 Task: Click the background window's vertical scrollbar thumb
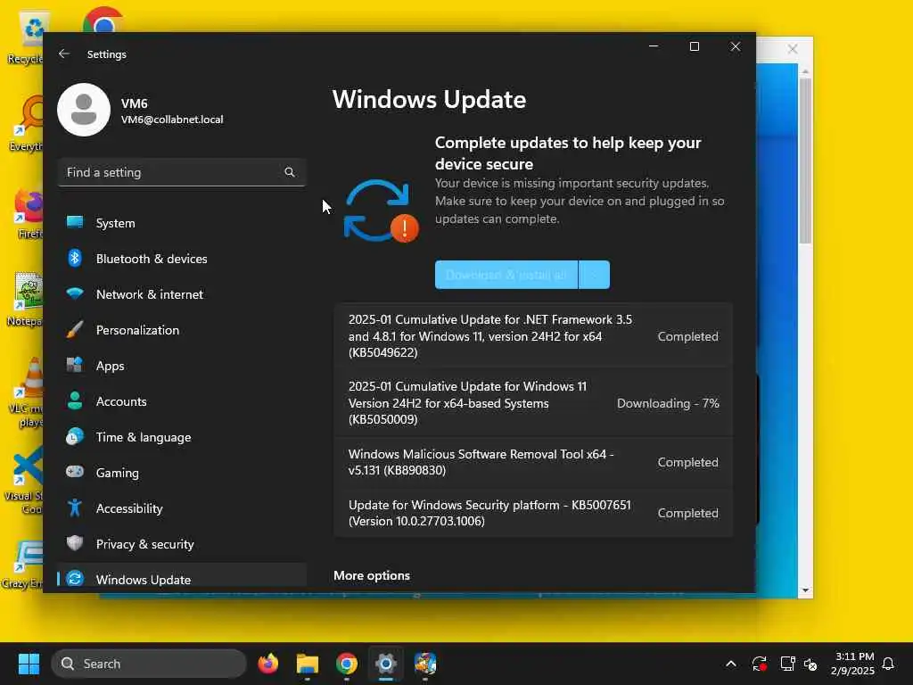805,161
